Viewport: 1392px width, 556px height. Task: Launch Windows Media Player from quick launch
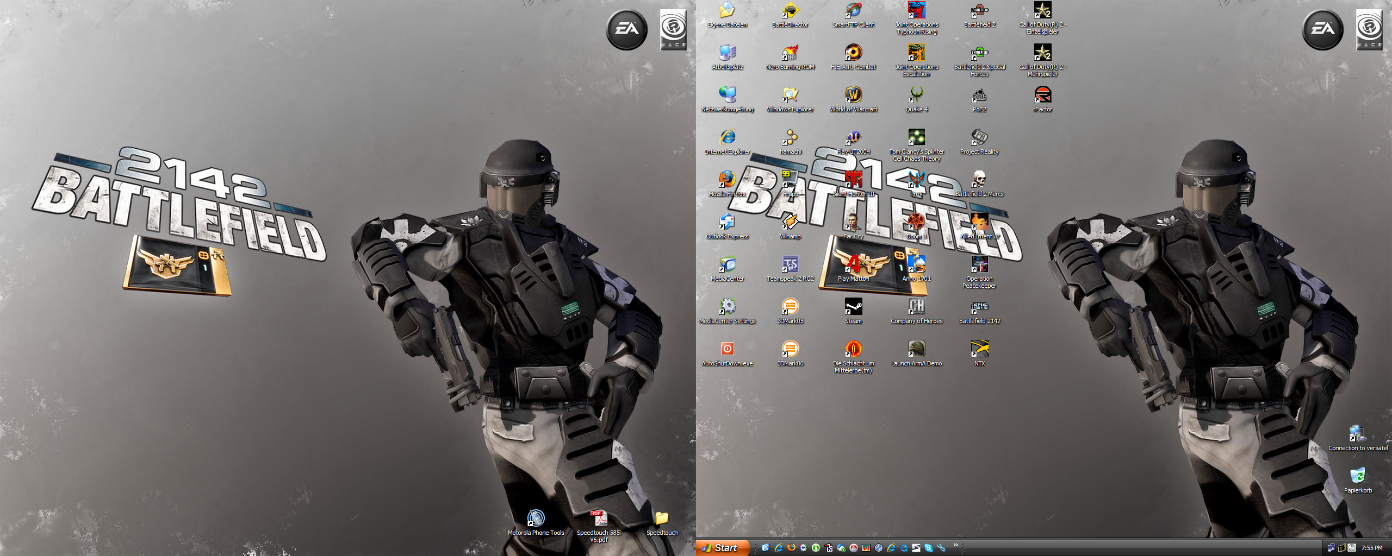(804, 548)
